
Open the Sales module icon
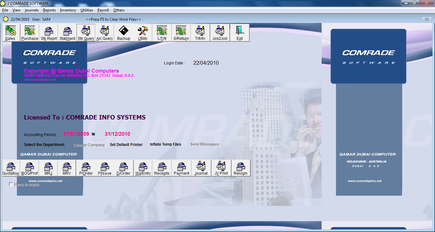[10, 32]
